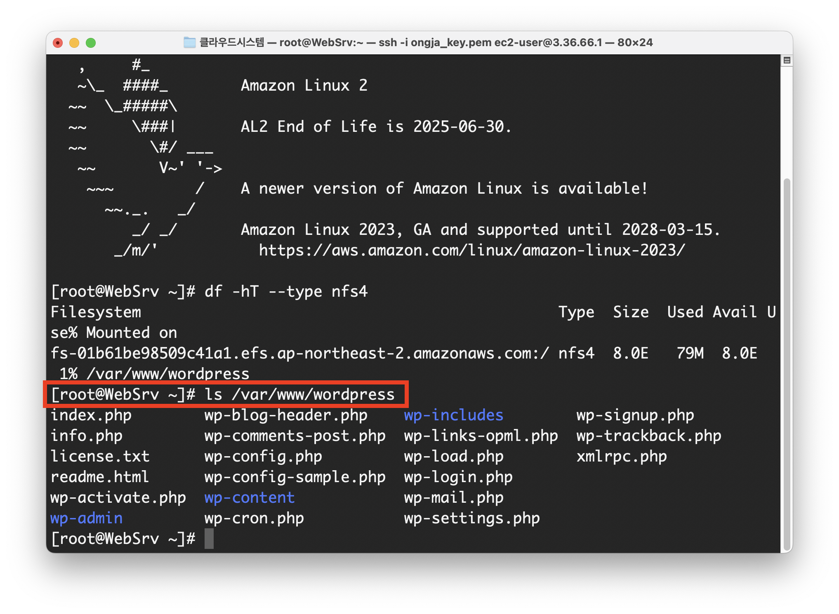
Task: Click the wp-config.php file name
Action: (263, 457)
